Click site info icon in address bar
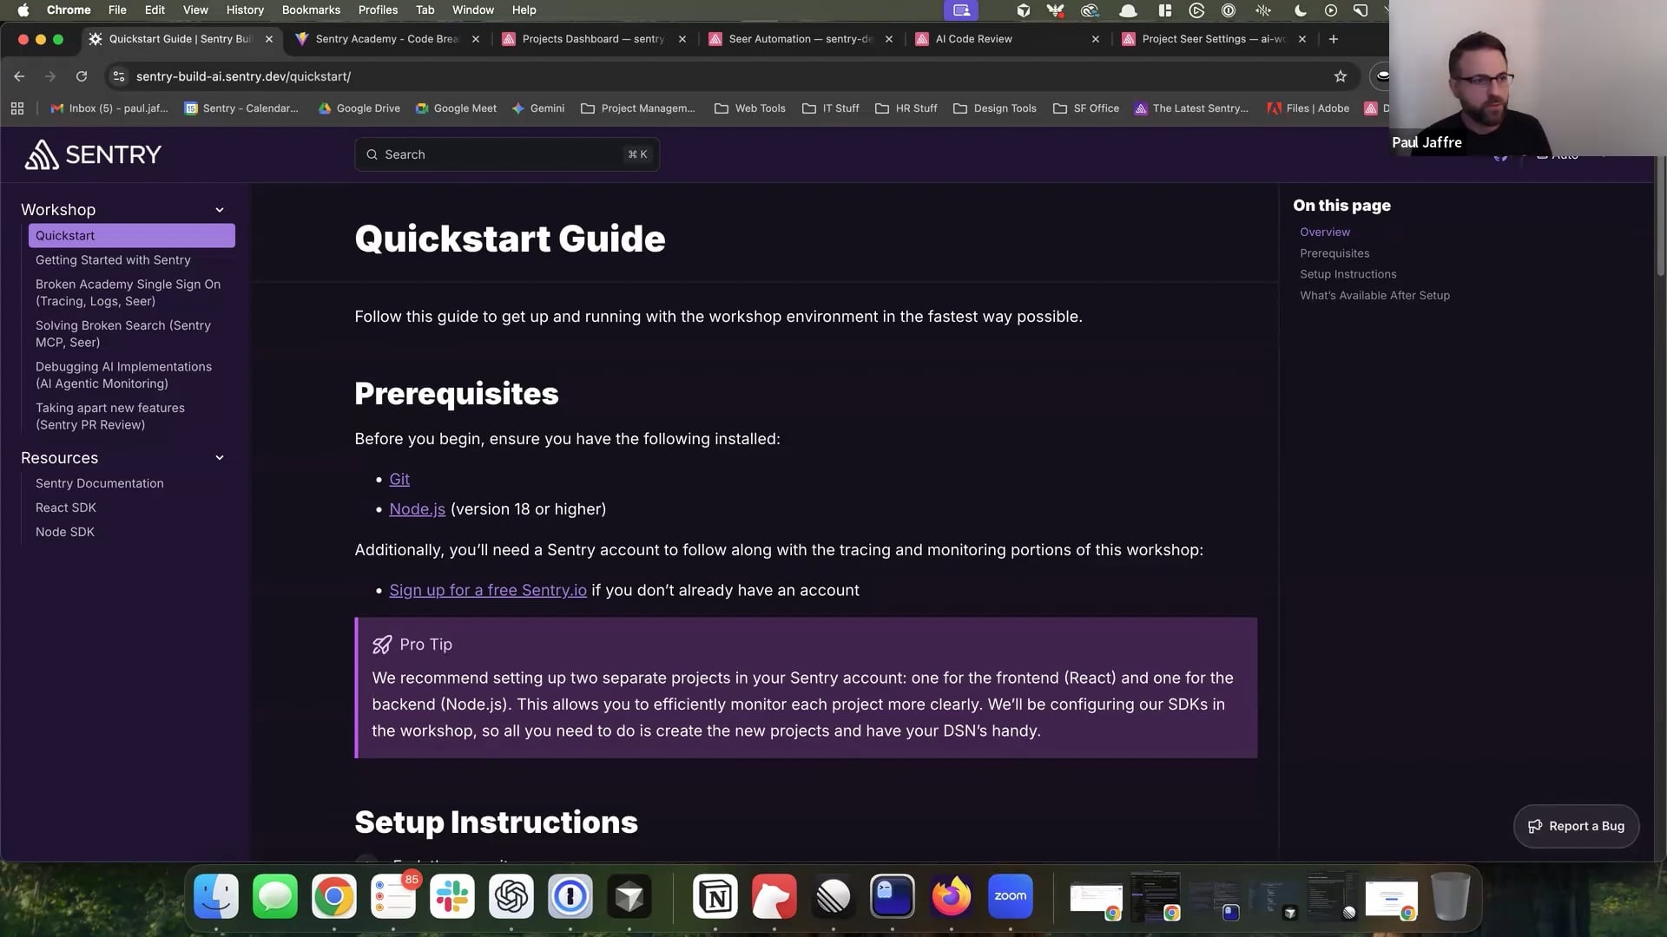Screen dimensions: 1667x937 (x=119, y=76)
